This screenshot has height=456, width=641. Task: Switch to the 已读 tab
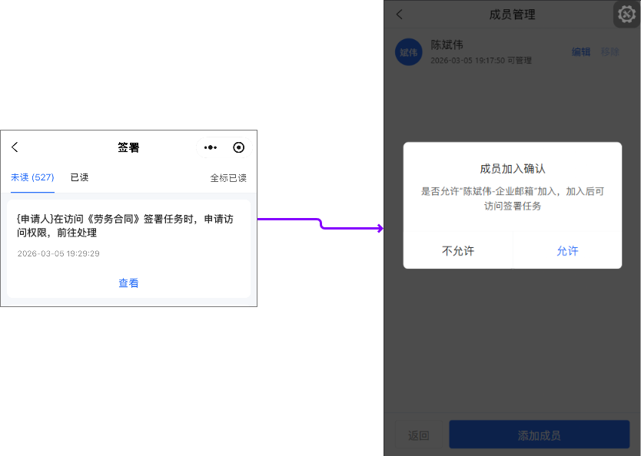[x=79, y=177]
